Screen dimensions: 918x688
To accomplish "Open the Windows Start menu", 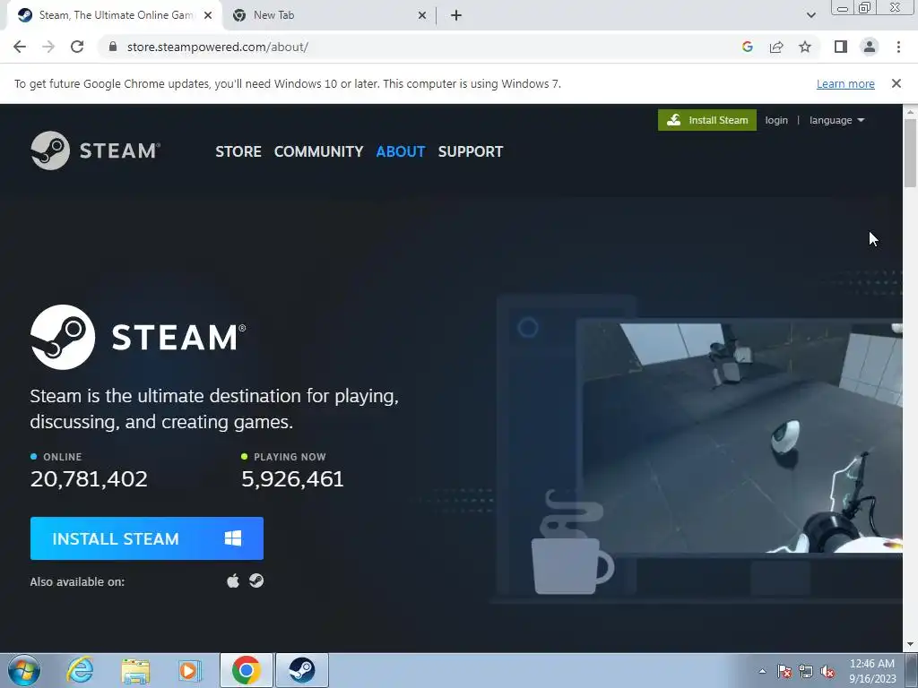I will tap(24, 670).
